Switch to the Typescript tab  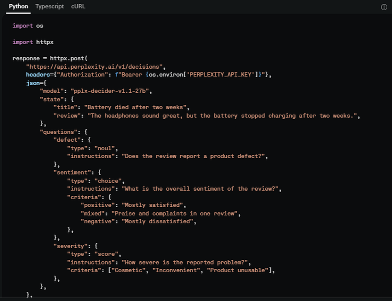pyautogui.click(x=49, y=7)
